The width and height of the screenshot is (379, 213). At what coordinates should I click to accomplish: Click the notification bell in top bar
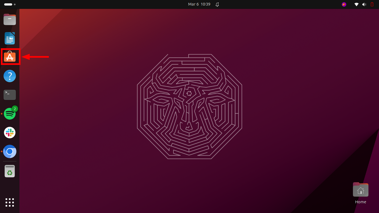click(x=217, y=4)
